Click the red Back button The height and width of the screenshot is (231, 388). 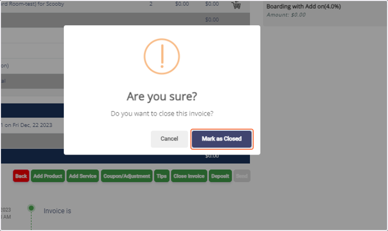(21, 176)
